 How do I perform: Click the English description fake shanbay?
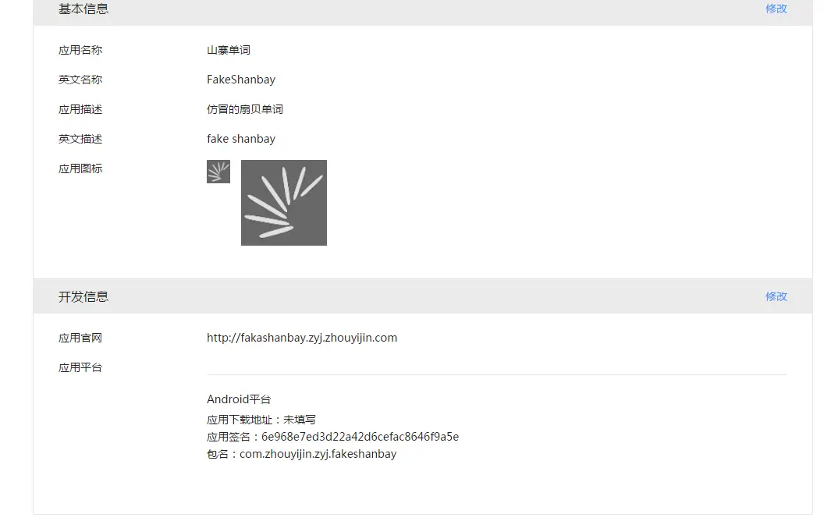[241, 139]
